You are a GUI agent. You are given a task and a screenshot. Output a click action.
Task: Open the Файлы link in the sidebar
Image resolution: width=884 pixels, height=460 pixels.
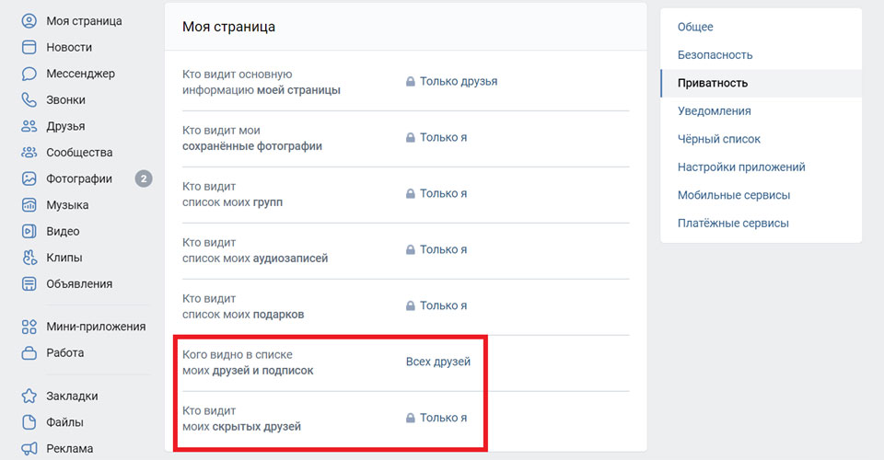tap(64, 422)
